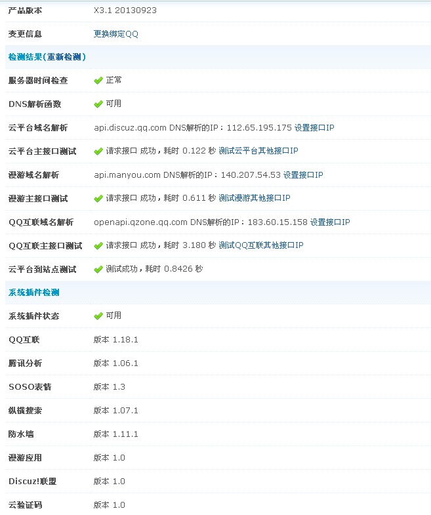Click 版本 1.07.1 value
Image resolution: width=431 pixels, height=515 pixels.
115,411
